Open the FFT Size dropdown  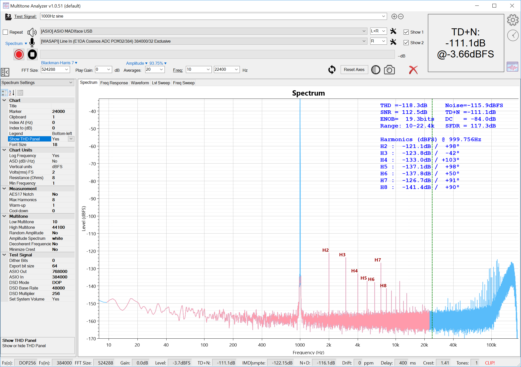[x=67, y=69]
